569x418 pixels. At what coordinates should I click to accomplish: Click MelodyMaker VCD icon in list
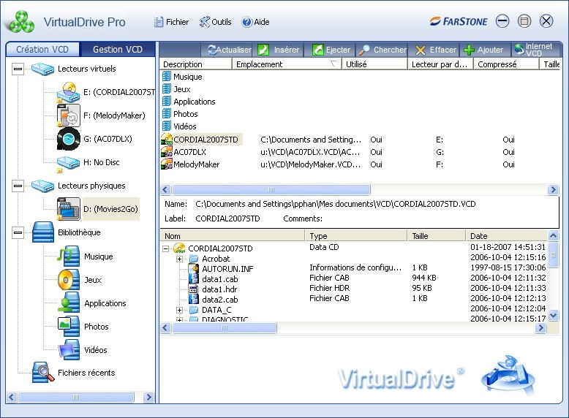[x=167, y=164]
